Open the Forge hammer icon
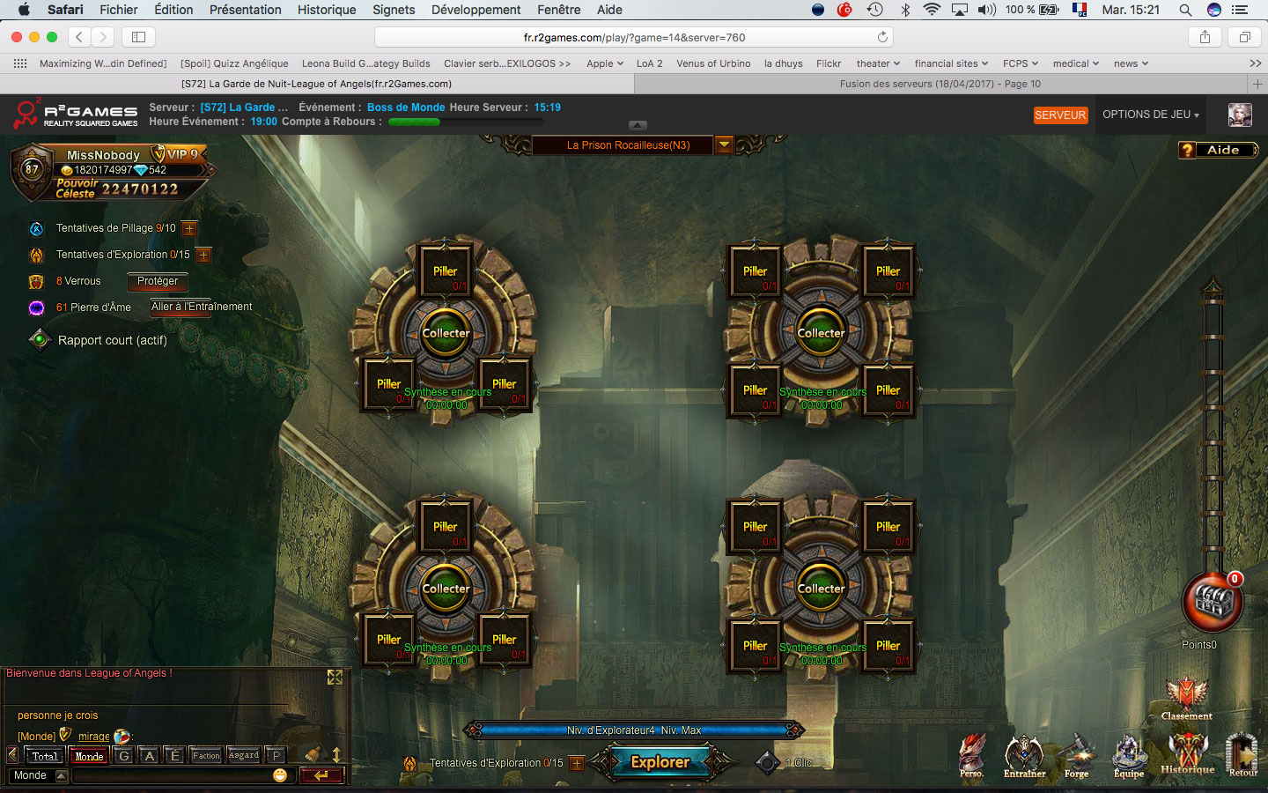This screenshot has height=793, width=1268. pos(1076,754)
